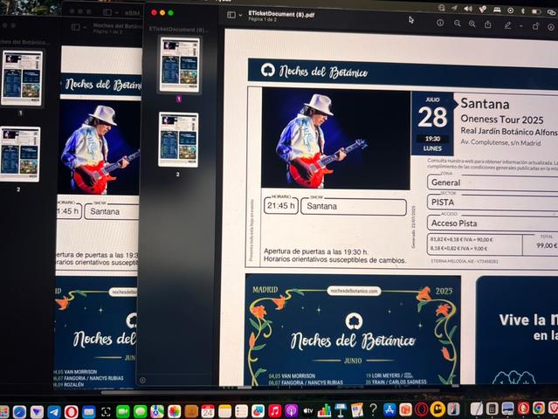The height and width of the screenshot is (419, 558).
Task: Toggle the sidebar button in back Noches window
Action: click(x=75, y=27)
